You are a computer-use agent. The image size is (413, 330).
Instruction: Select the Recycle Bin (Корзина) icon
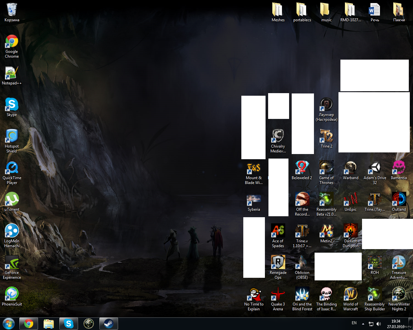pyautogui.click(x=12, y=10)
